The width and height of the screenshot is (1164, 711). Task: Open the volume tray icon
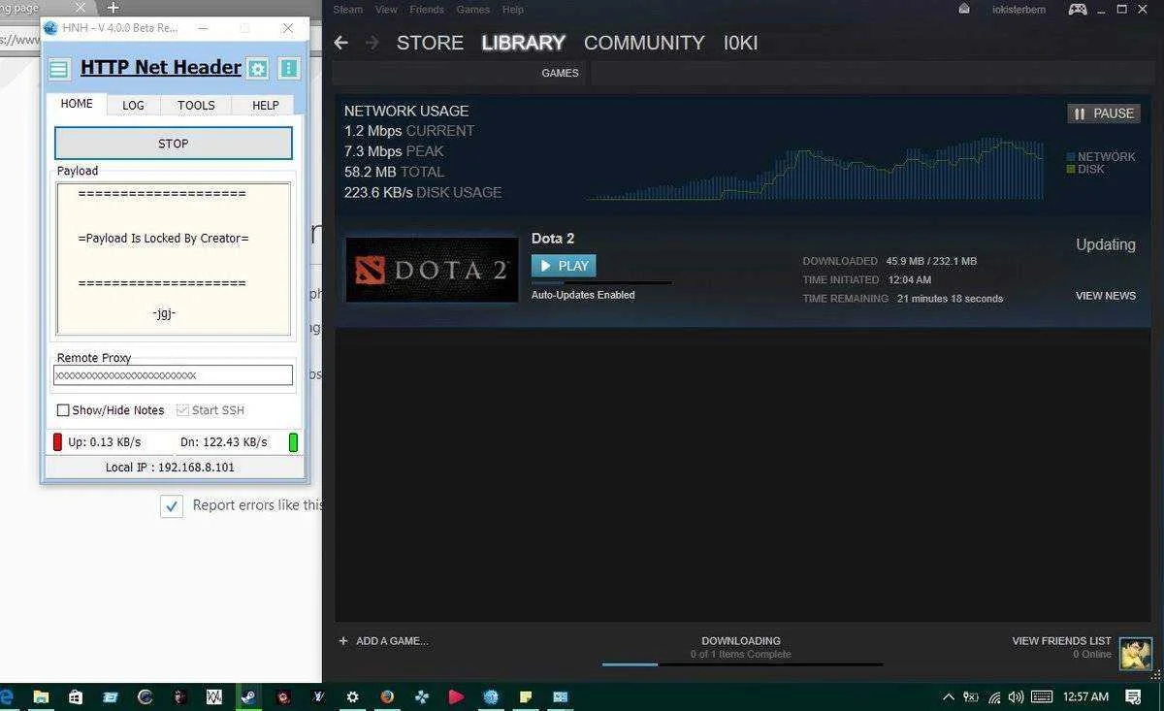[1016, 696]
